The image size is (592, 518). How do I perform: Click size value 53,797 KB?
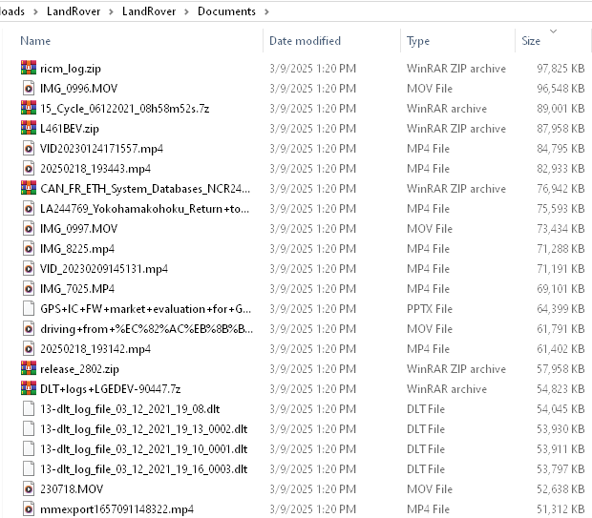pos(560,469)
